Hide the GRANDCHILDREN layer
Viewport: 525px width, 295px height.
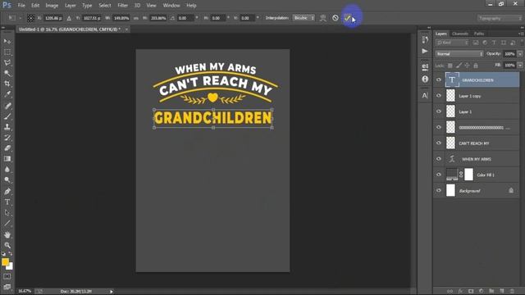coord(439,80)
